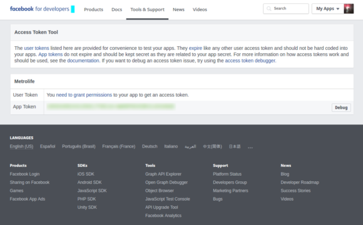The image size is (363, 225).
Task: Switch language to Italiano
Action: click(171, 146)
